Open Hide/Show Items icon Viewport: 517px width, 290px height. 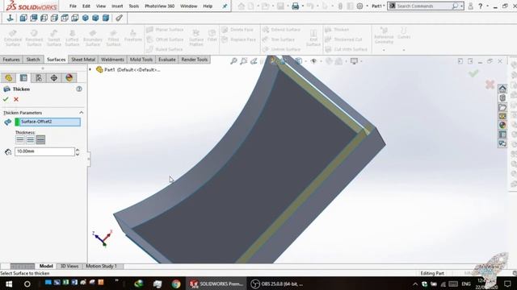[x=313, y=61]
